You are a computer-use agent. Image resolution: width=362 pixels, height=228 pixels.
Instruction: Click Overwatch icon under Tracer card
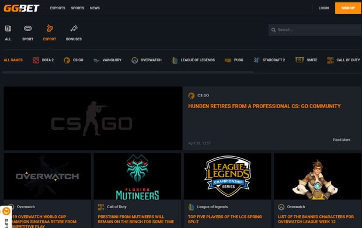coord(281,207)
